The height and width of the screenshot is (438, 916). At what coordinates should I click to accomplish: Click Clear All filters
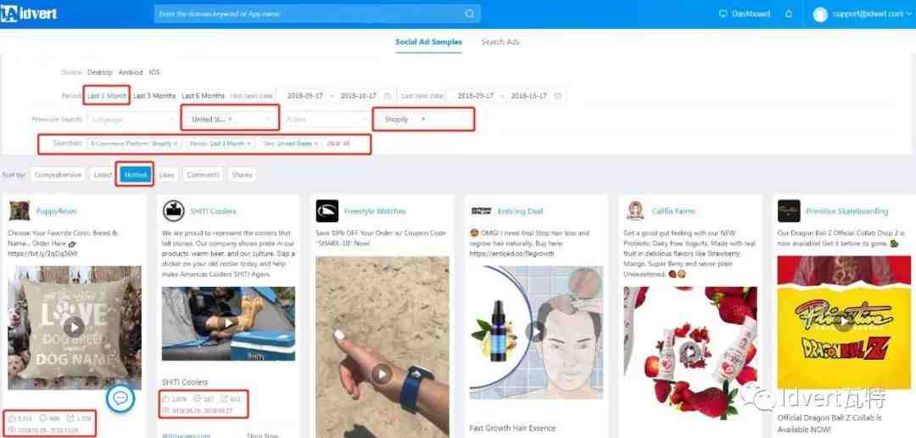click(x=338, y=143)
